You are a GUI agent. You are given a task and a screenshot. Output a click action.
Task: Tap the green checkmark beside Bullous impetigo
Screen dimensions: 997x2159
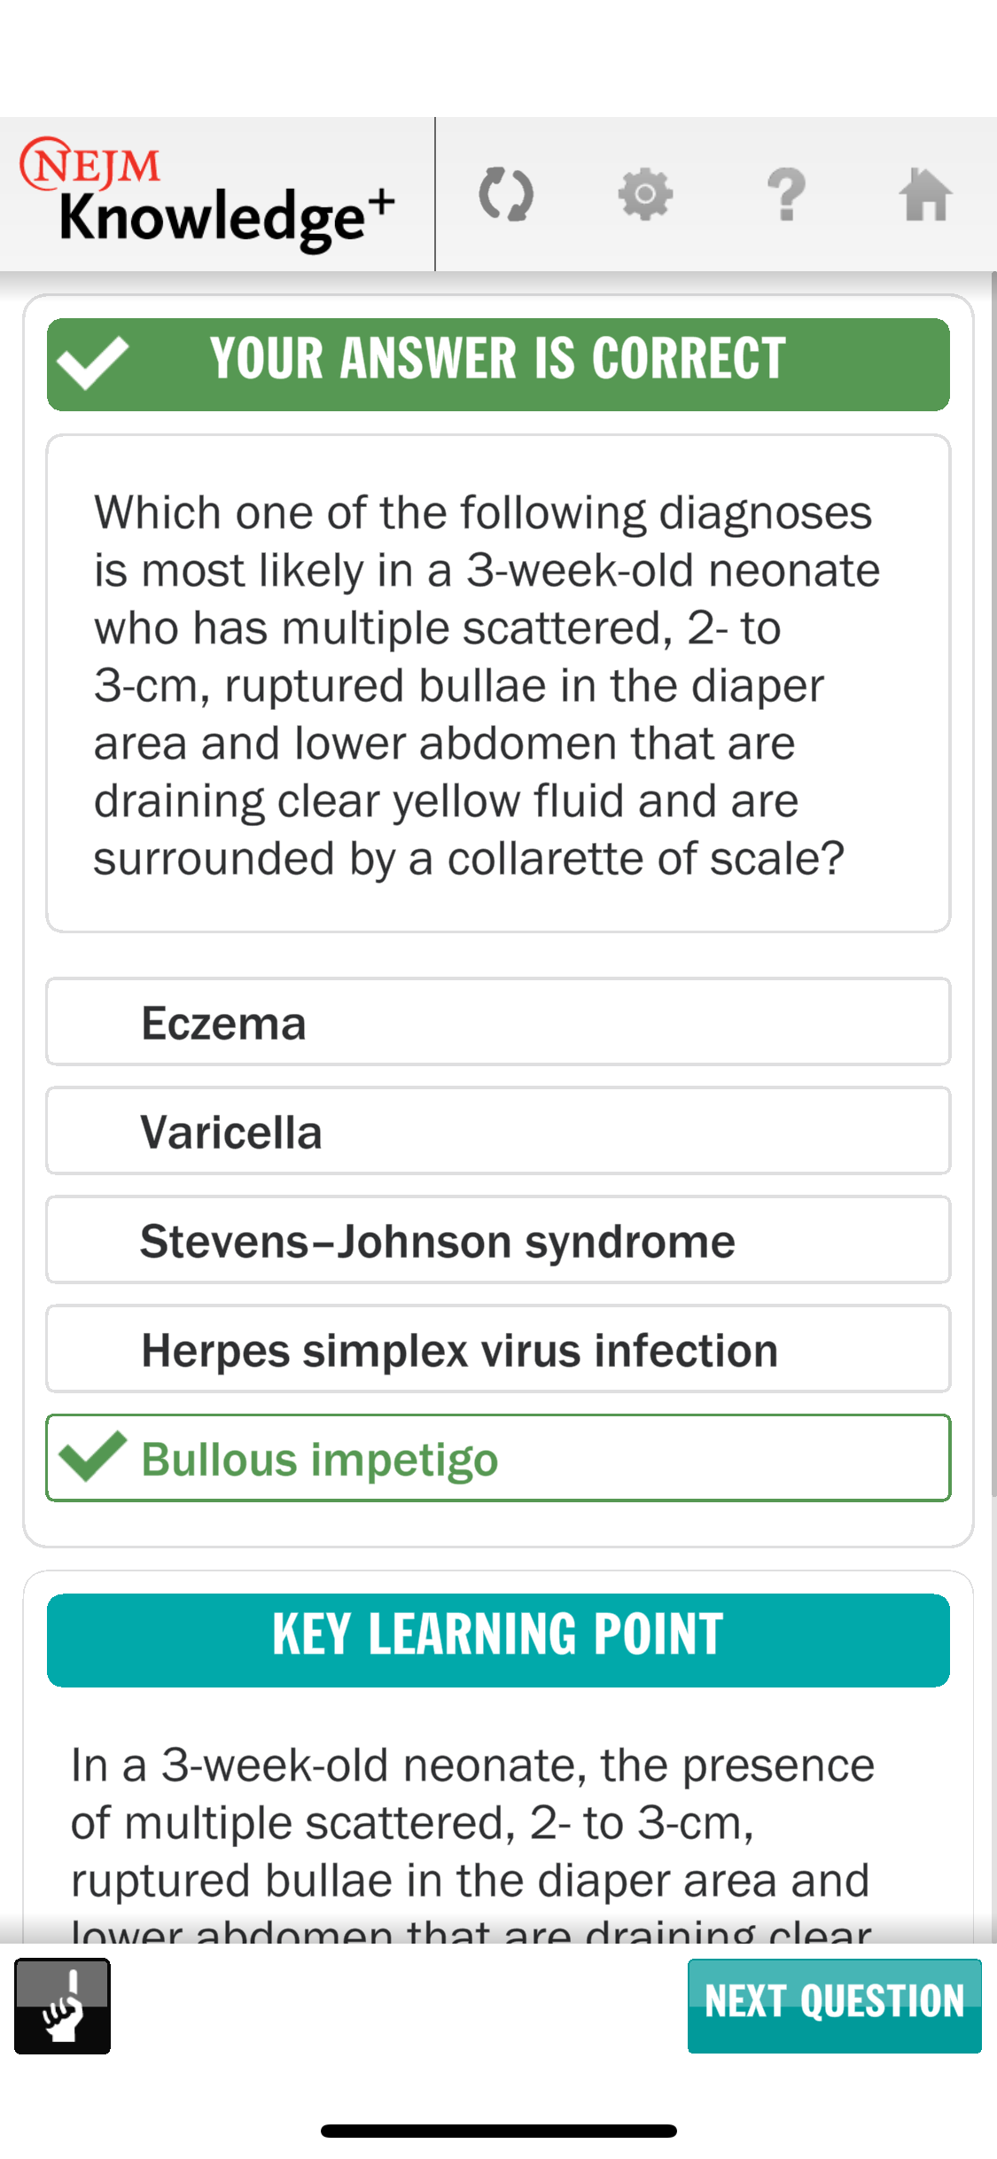click(91, 1458)
